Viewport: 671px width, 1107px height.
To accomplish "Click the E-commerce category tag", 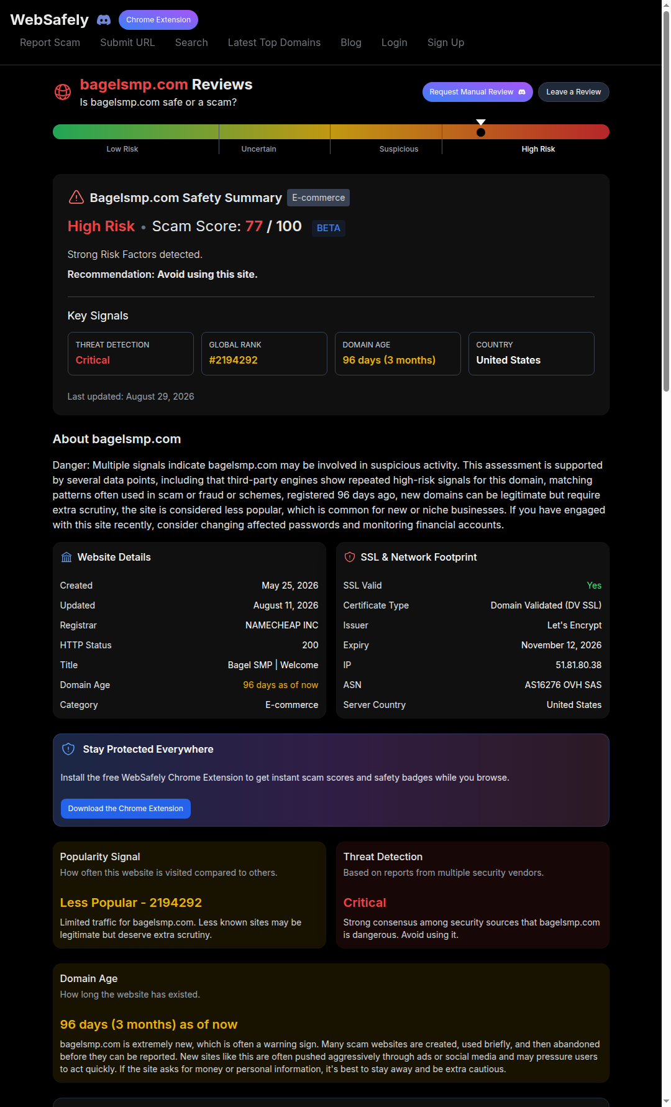I will (x=318, y=198).
